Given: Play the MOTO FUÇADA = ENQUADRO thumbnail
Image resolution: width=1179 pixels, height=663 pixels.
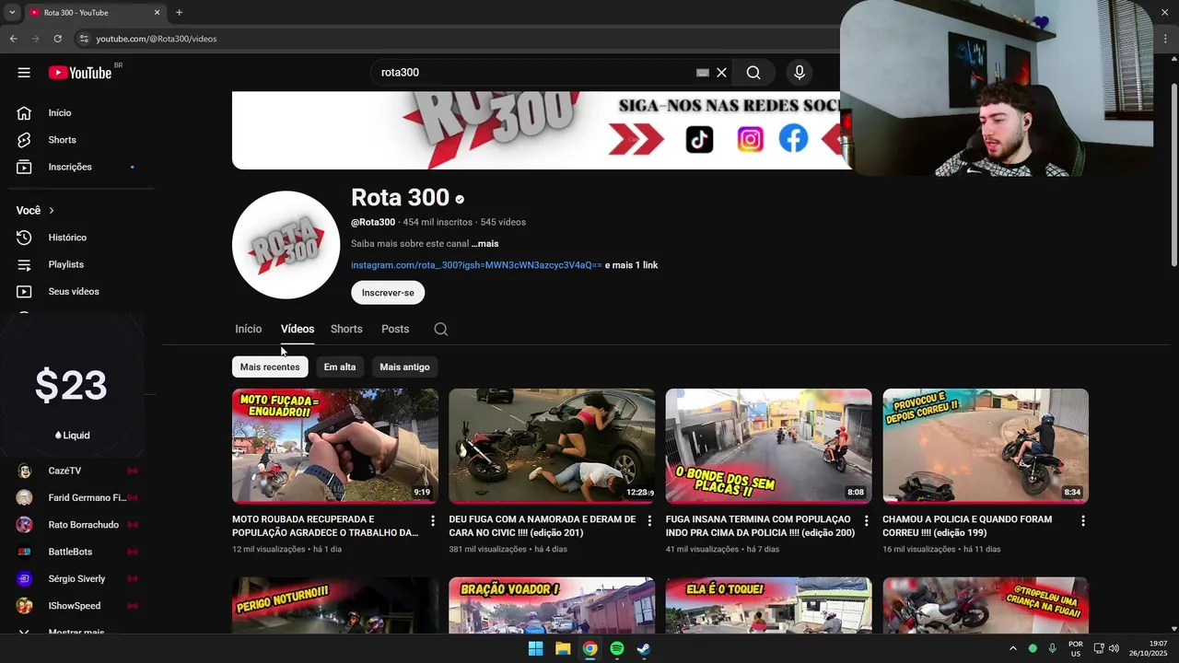Looking at the screenshot, I should tap(335, 446).
